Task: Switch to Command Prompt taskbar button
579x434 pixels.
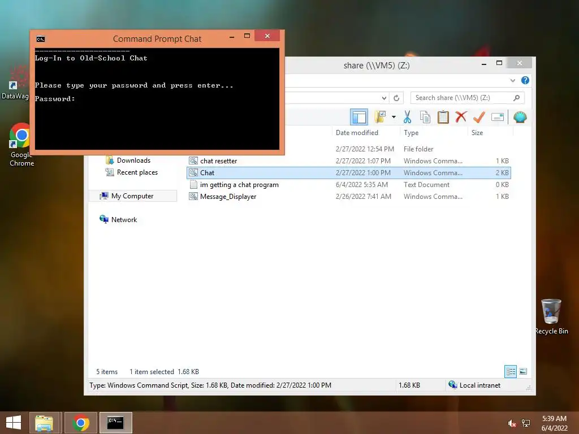Action: [x=115, y=423]
